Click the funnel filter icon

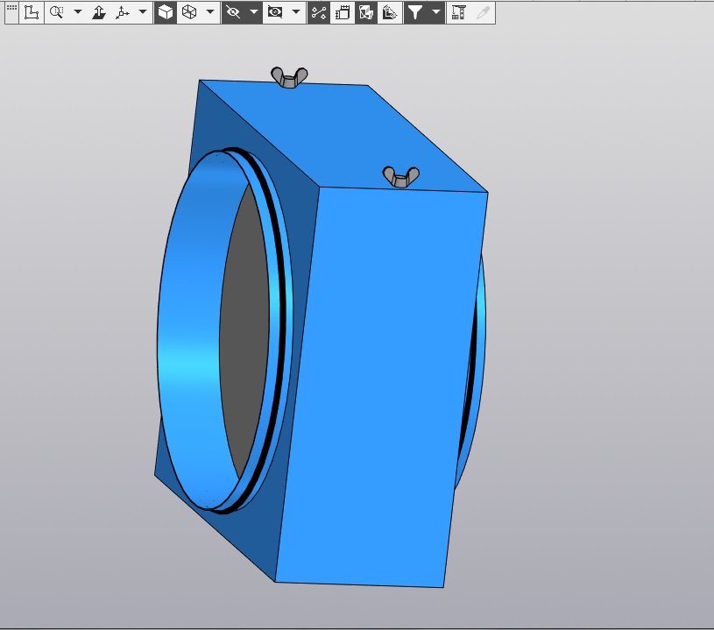click(415, 12)
